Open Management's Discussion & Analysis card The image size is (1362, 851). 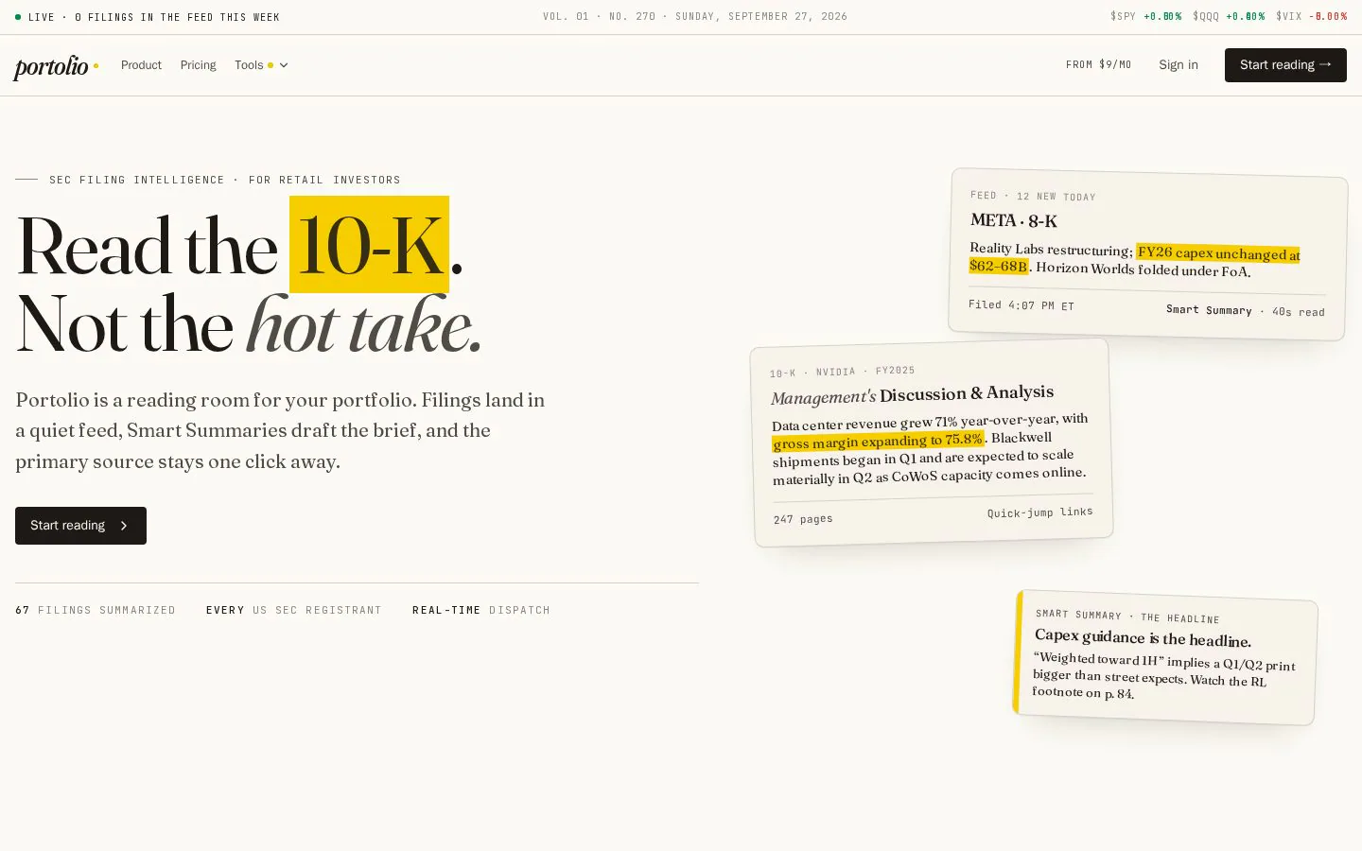[x=932, y=443]
